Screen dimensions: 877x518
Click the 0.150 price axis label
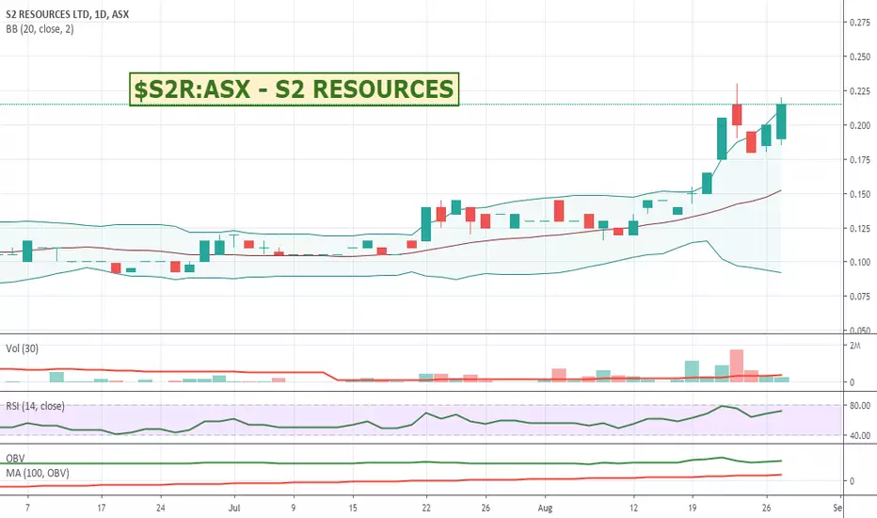click(860, 194)
